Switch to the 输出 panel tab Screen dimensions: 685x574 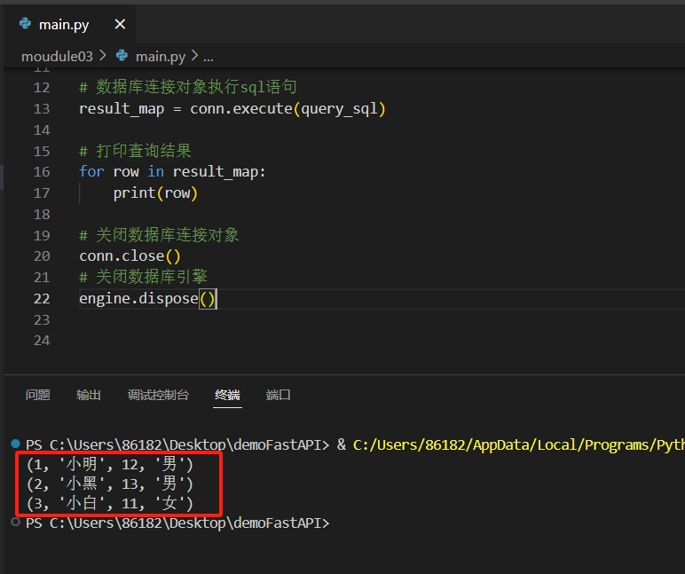click(89, 395)
